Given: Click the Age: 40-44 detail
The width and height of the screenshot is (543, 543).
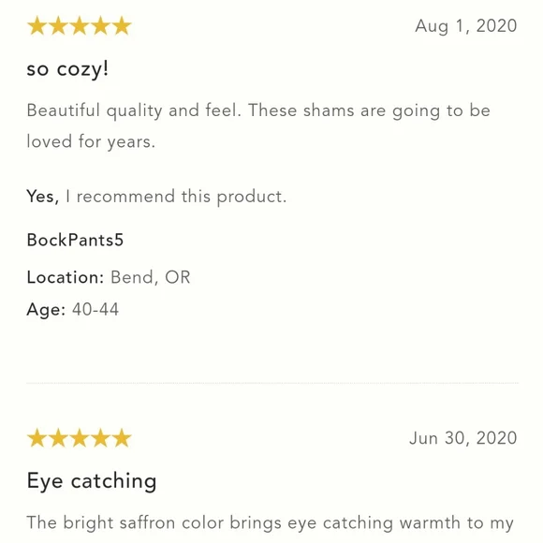Looking at the screenshot, I should tap(73, 309).
